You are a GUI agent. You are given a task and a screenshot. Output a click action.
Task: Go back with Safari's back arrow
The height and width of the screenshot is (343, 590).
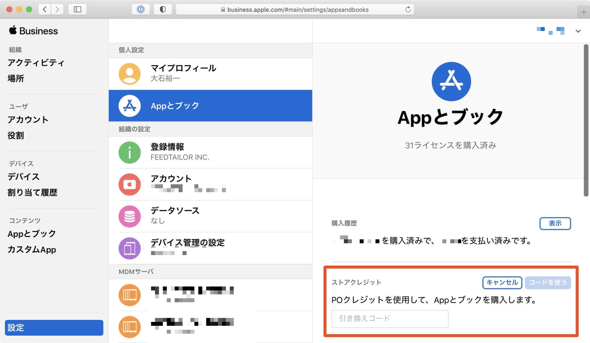click(x=44, y=9)
